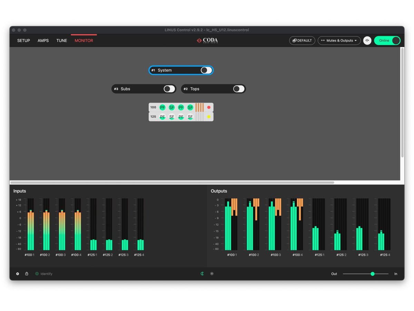Go to the AMPS tab
The height and width of the screenshot is (311, 414).
tap(43, 40)
